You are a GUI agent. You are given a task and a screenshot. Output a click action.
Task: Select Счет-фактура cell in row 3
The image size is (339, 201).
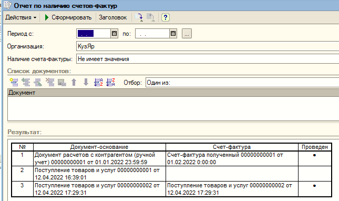click(x=232, y=189)
